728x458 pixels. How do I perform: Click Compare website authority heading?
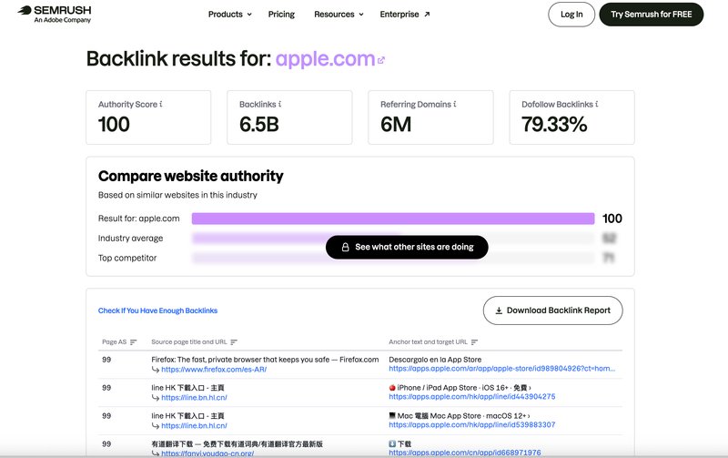point(190,176)
